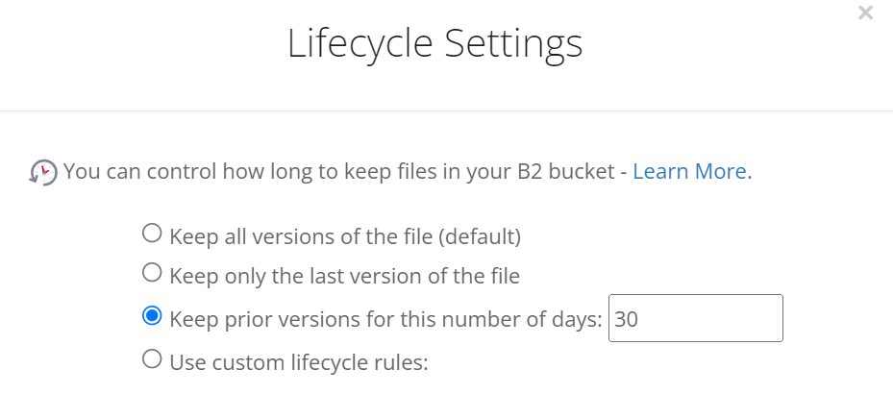Image resolution: width=893 pixels, height=419 pixels.
Task: Enable the Use custom lifecycle rules radio button
Action: (152, 359)
